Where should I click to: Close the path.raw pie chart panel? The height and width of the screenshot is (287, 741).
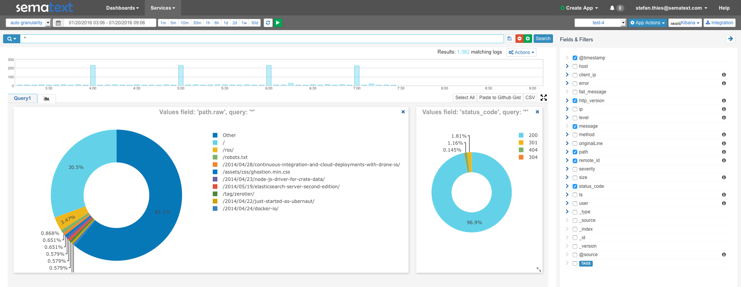[x=403, y=112]
